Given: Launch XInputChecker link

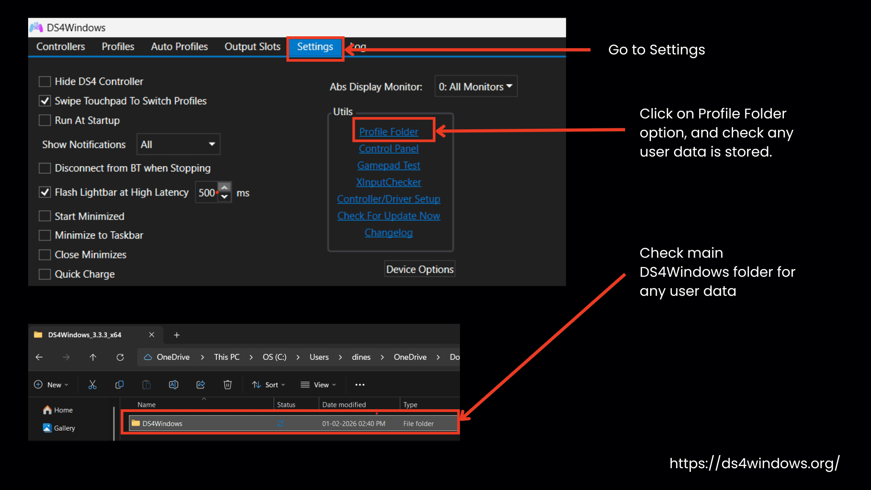Looking at the screenshot, I should click(x=389, y=182).
